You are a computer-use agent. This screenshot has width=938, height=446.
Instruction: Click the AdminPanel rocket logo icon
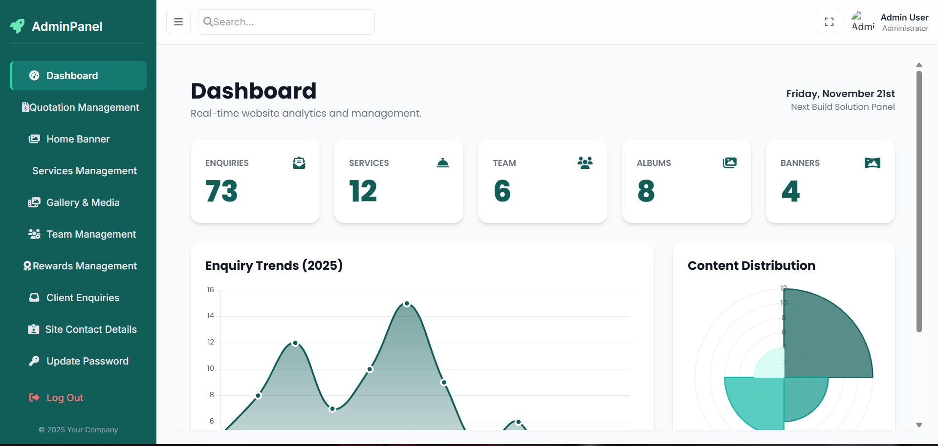18,26
